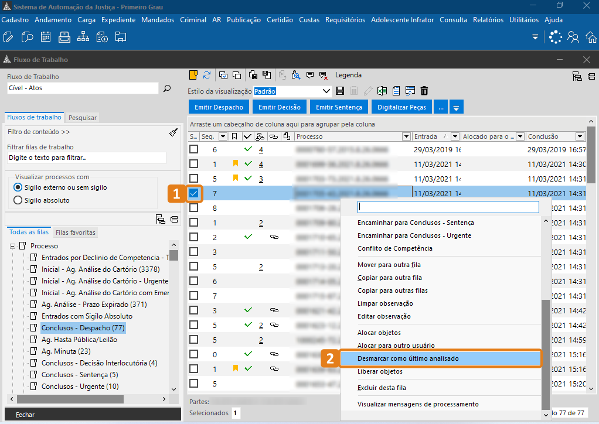Click the yellow folder icon above the table
Image resolution: width=599 pixels, height=424 pixels.
pyautogui.click(x=193, y=75)
